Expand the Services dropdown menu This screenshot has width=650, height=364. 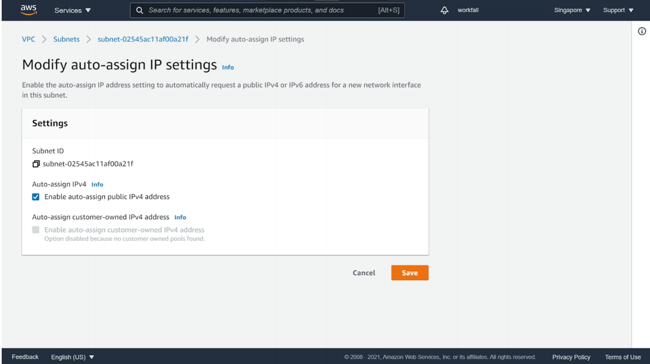pos(73,10)
